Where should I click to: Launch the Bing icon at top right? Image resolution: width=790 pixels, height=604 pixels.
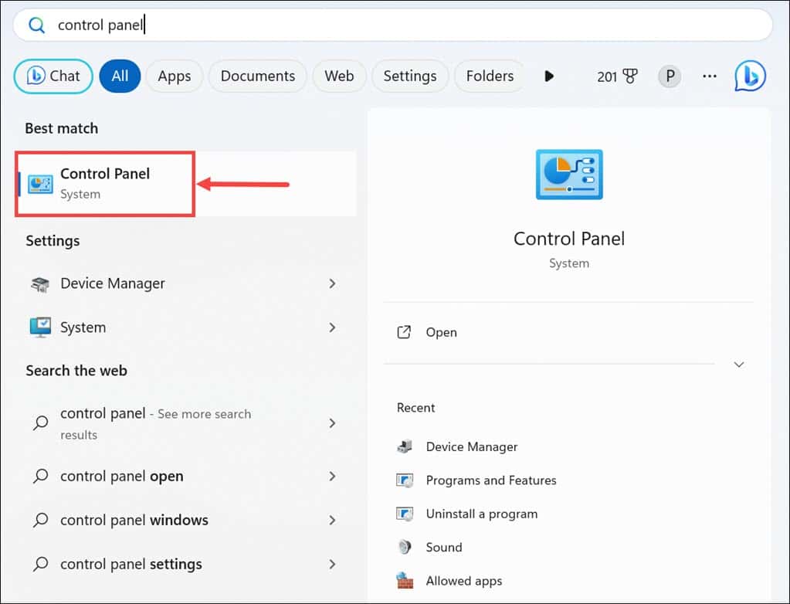point(750,76)
